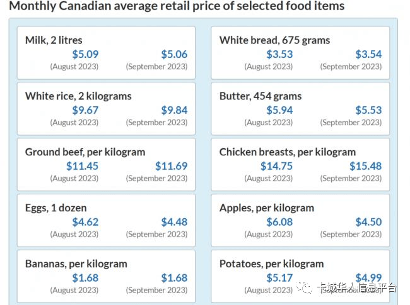Select the $11.45 August ground beef price

[83, 167]
